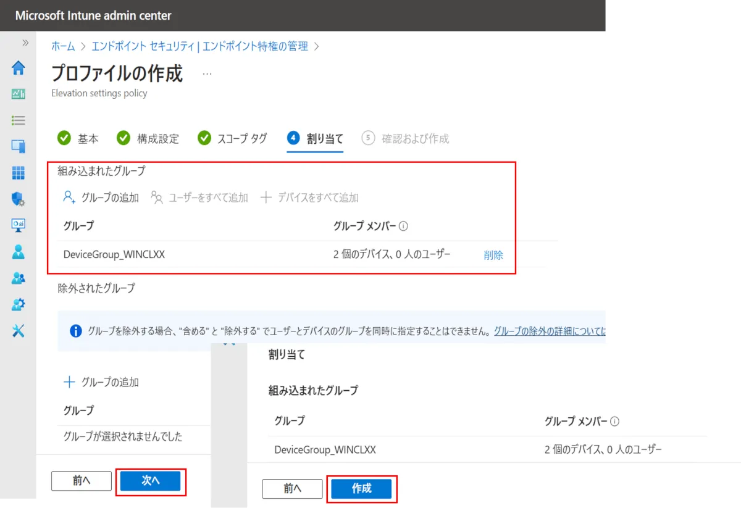Click the 作成 button
Viewport: 741px width, 508px height.
(x=361, y=489)
